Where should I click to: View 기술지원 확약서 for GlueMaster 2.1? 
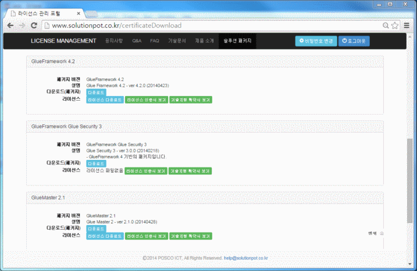pos(190,237)
